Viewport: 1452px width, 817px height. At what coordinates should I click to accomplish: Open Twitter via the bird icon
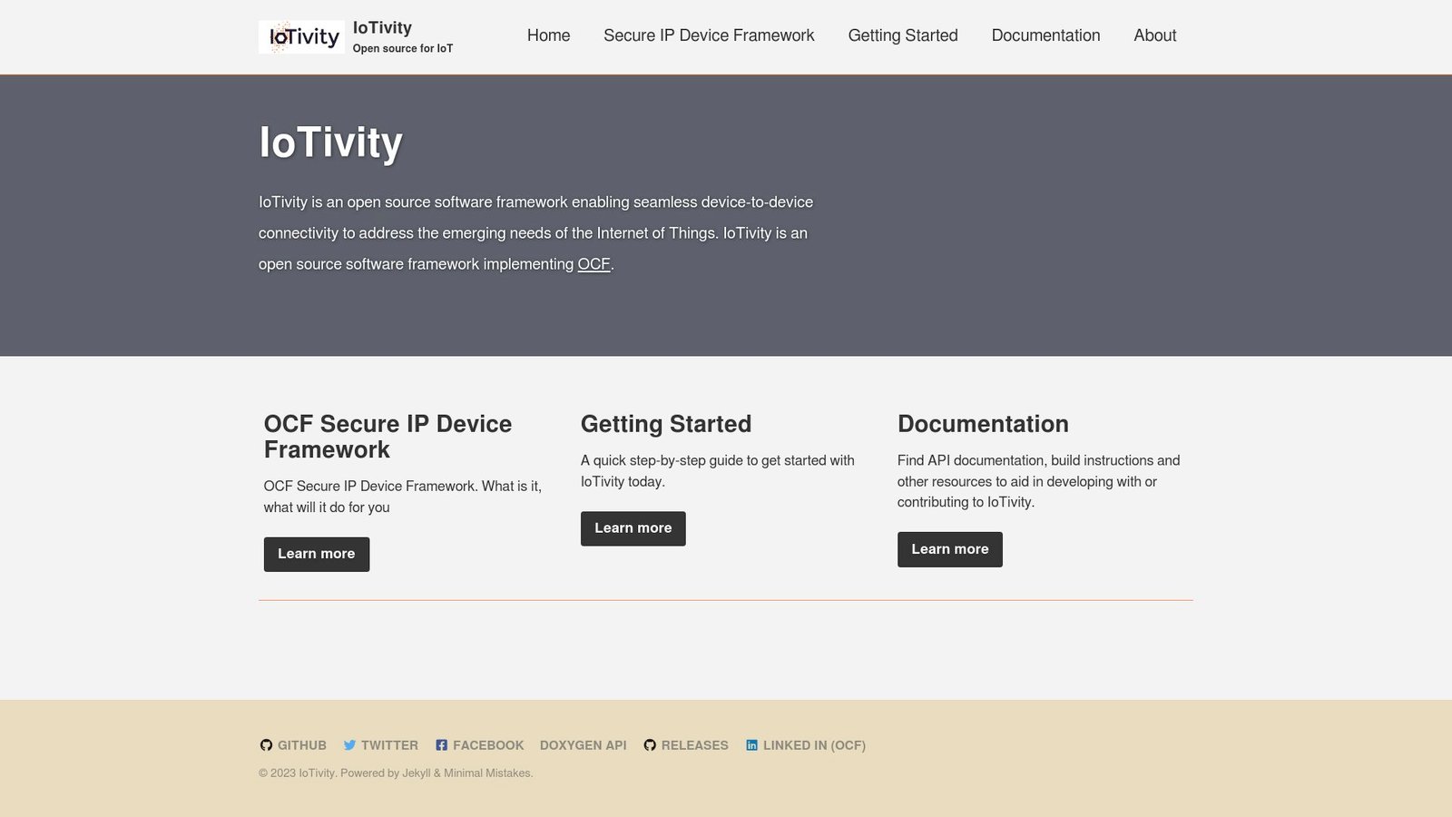coord(348,744)
